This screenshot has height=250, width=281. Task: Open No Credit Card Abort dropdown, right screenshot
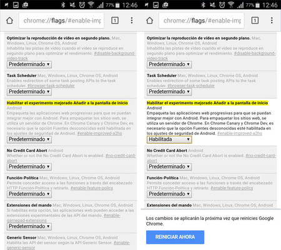[169, 167]
